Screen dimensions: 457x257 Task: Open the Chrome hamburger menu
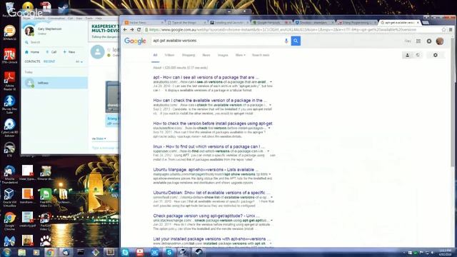click(x=451, y=30)
